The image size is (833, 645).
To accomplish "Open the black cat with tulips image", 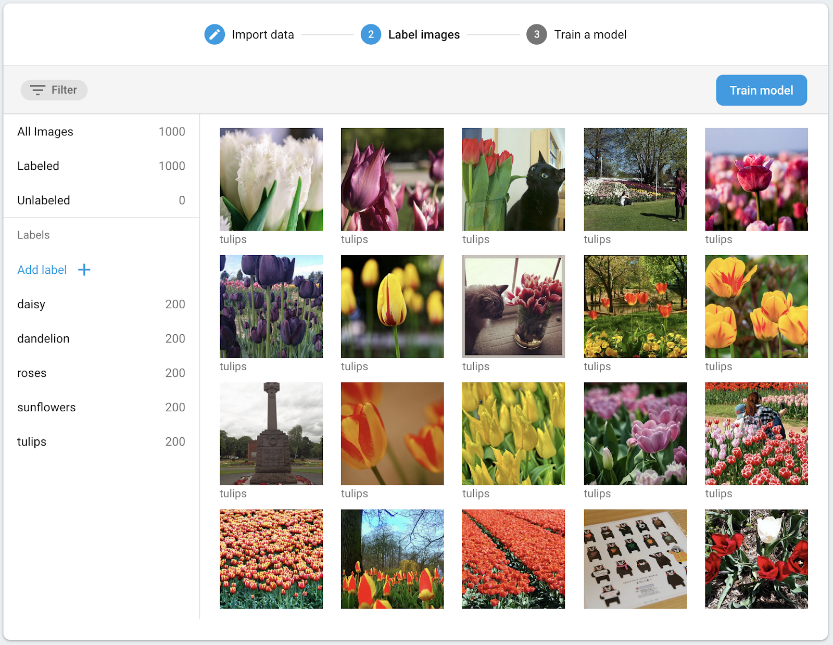I will (x=513, y=179).
